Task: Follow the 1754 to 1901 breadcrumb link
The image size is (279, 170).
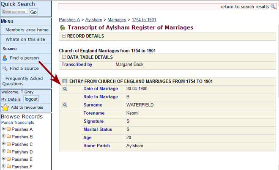Action: pyautogui.click(x=144, y=20)
